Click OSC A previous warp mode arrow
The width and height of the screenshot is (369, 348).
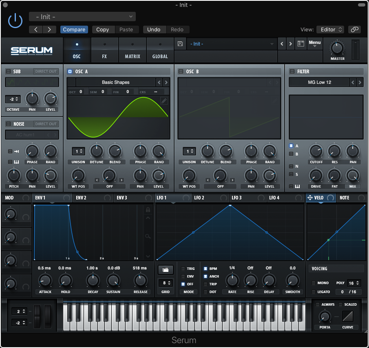point(97,180)
